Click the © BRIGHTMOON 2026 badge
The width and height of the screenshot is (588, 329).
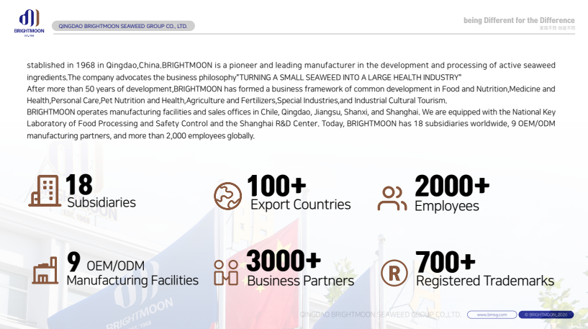pyautogui.click(x=546, y=315)
